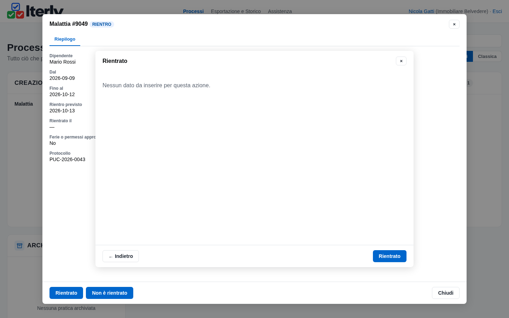Viewport: 509px width, 318px height.
Task: Click the archive box icon
Action: click(x=19, y=245)
